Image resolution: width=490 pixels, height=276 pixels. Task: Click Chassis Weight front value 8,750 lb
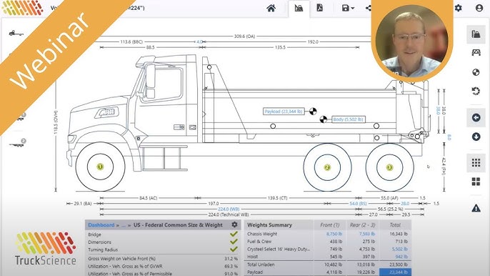click(x=334, y=234)
